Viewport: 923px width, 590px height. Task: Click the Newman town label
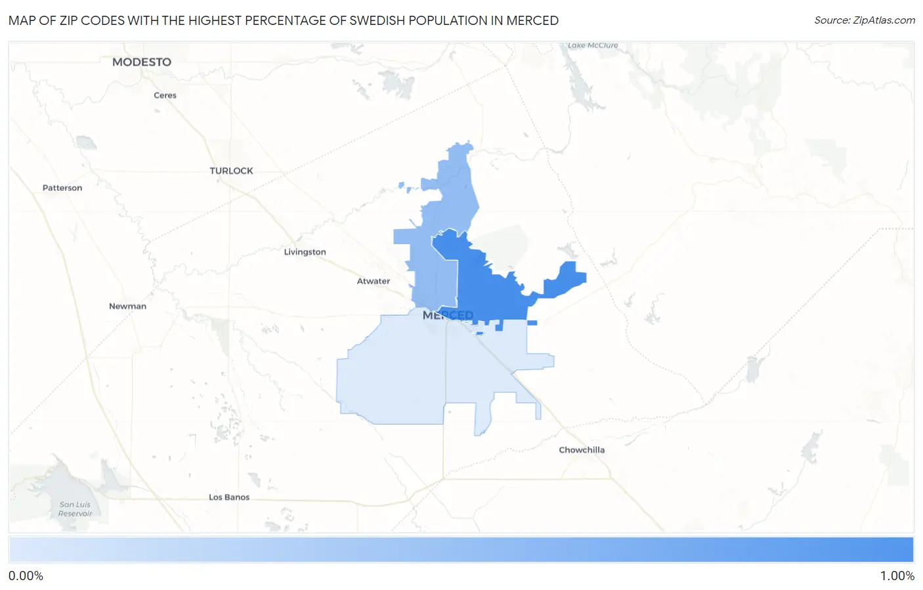127,306
